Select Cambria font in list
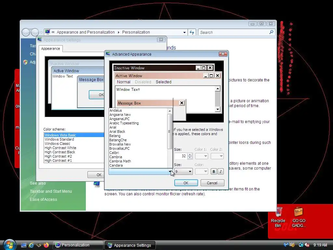The image size is (333, 250). 138,157
